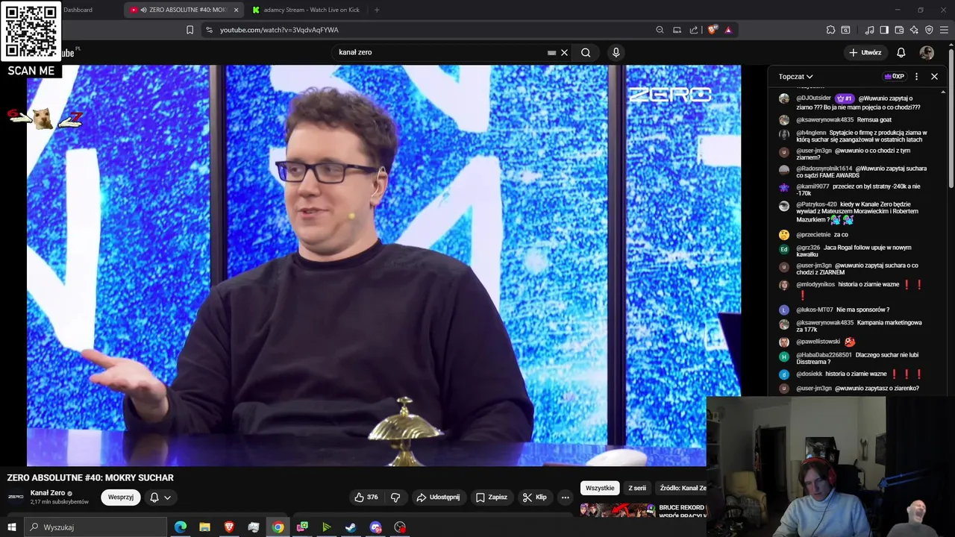Screen dimensions: 955x537
Task: Click the Wesprzyj button
Action: (121, 497)
